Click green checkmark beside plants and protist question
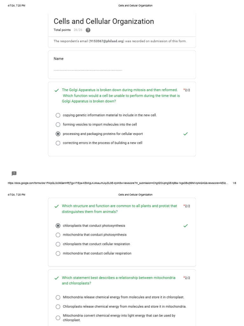The width and height of the screenshot is (244, 326). pyautogui.click(x=57, y=206)
